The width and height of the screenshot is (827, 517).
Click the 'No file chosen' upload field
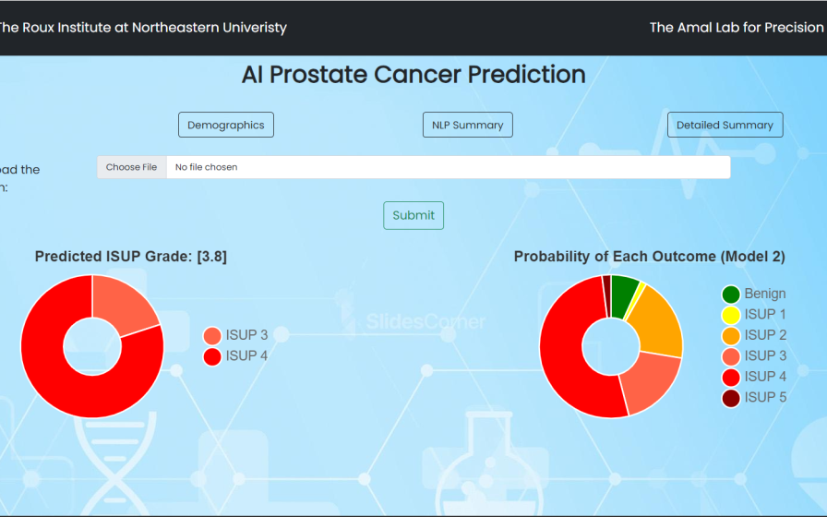[x=448, y=167]
